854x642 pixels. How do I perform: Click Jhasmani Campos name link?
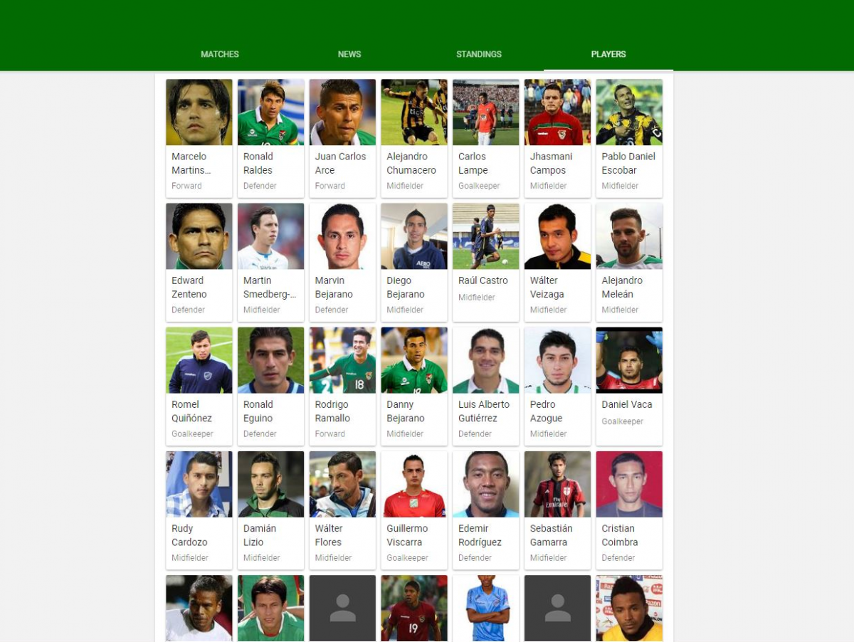tap(550, 163)
